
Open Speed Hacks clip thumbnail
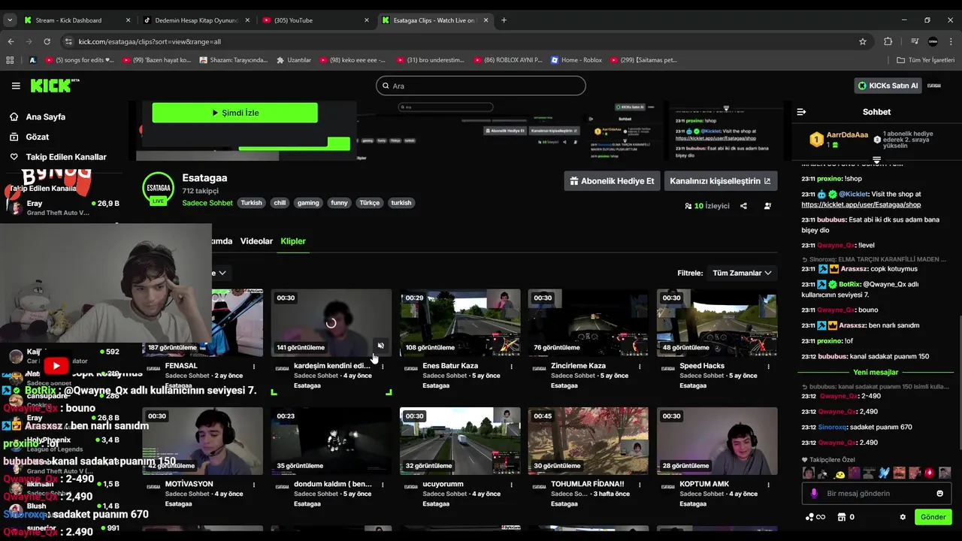point(717,323)
